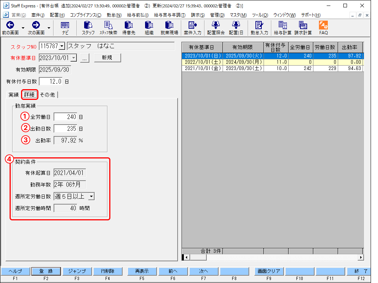Click the 登録 F2 button
The height and width of the screenshot is (283, 378).
(46, 271)
